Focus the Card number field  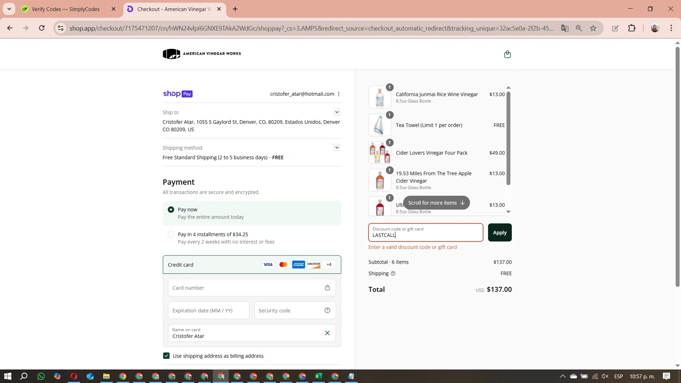click(252, 288)
